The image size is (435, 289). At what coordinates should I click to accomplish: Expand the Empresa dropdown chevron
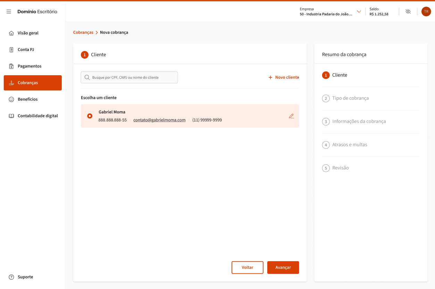359,11
